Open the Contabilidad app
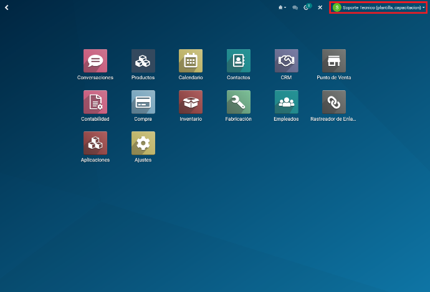This screenshot has width=430, height=292. point(95,102)
